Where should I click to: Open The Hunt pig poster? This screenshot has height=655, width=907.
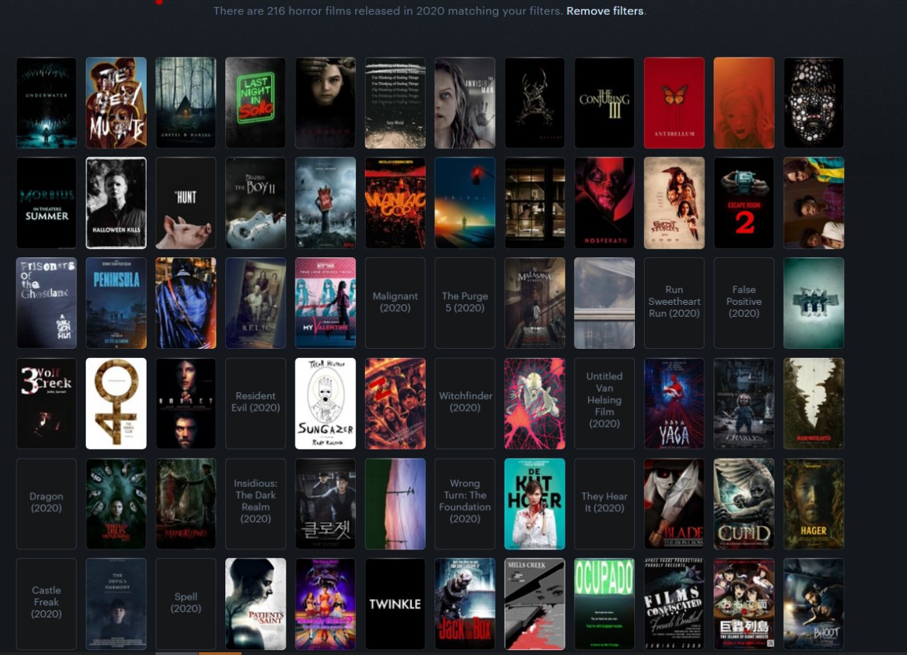pyautogui.click(x=186, y=203)
